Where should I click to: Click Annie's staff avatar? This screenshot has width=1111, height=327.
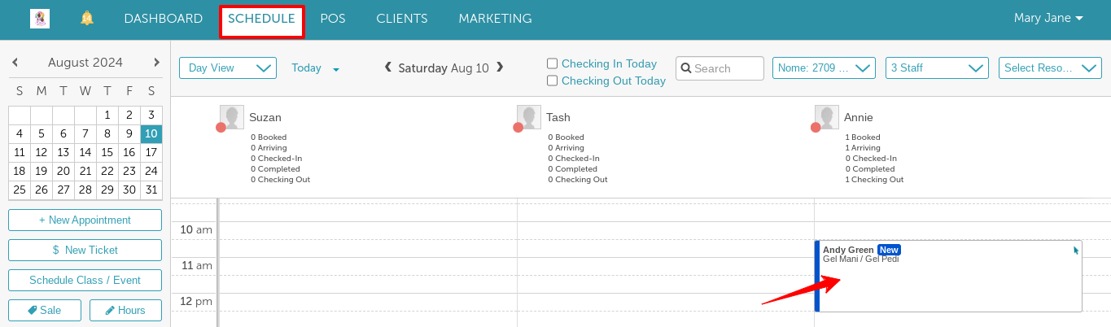(827, 117)
